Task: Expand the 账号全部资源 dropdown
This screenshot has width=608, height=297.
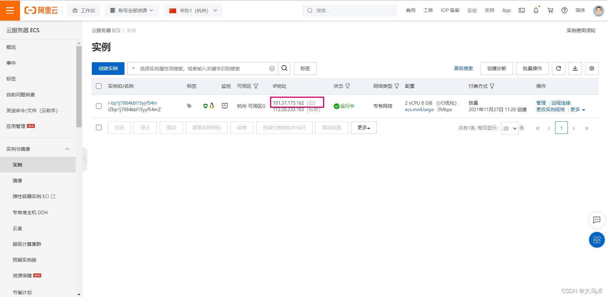Action: coord(131,10)
